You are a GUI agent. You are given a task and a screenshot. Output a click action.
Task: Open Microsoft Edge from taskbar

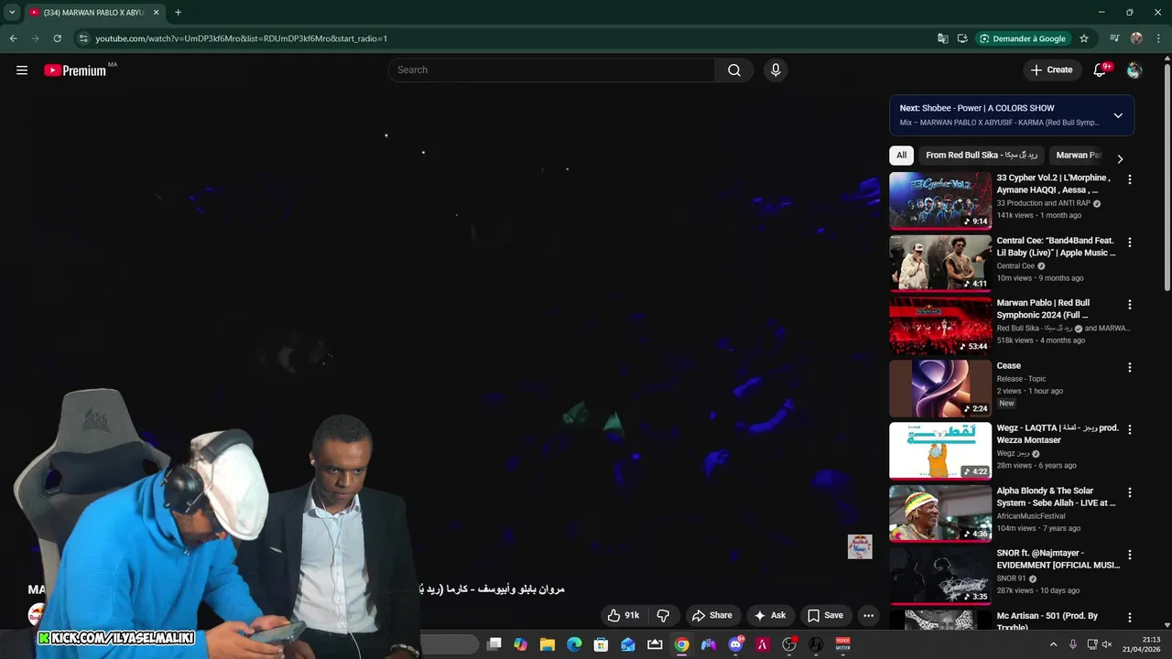(x=574, y=644)
